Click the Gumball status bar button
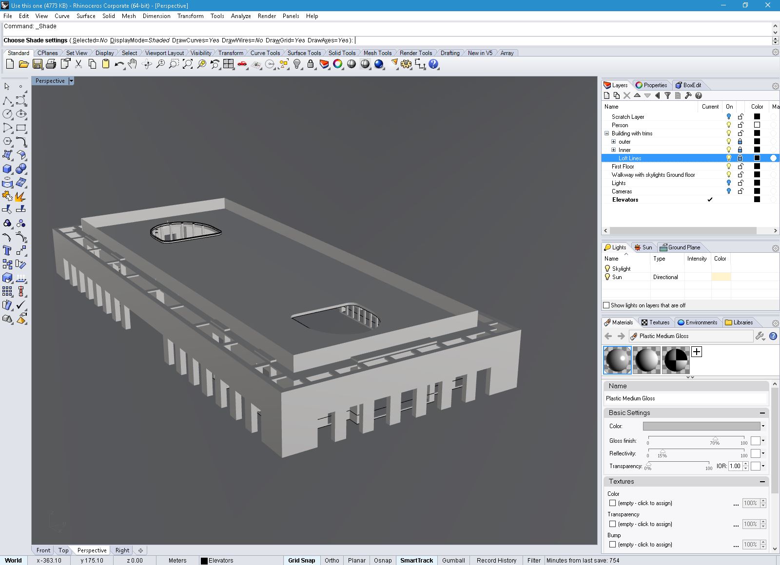This screenshot has width=780, height=565. click(453, 560)
